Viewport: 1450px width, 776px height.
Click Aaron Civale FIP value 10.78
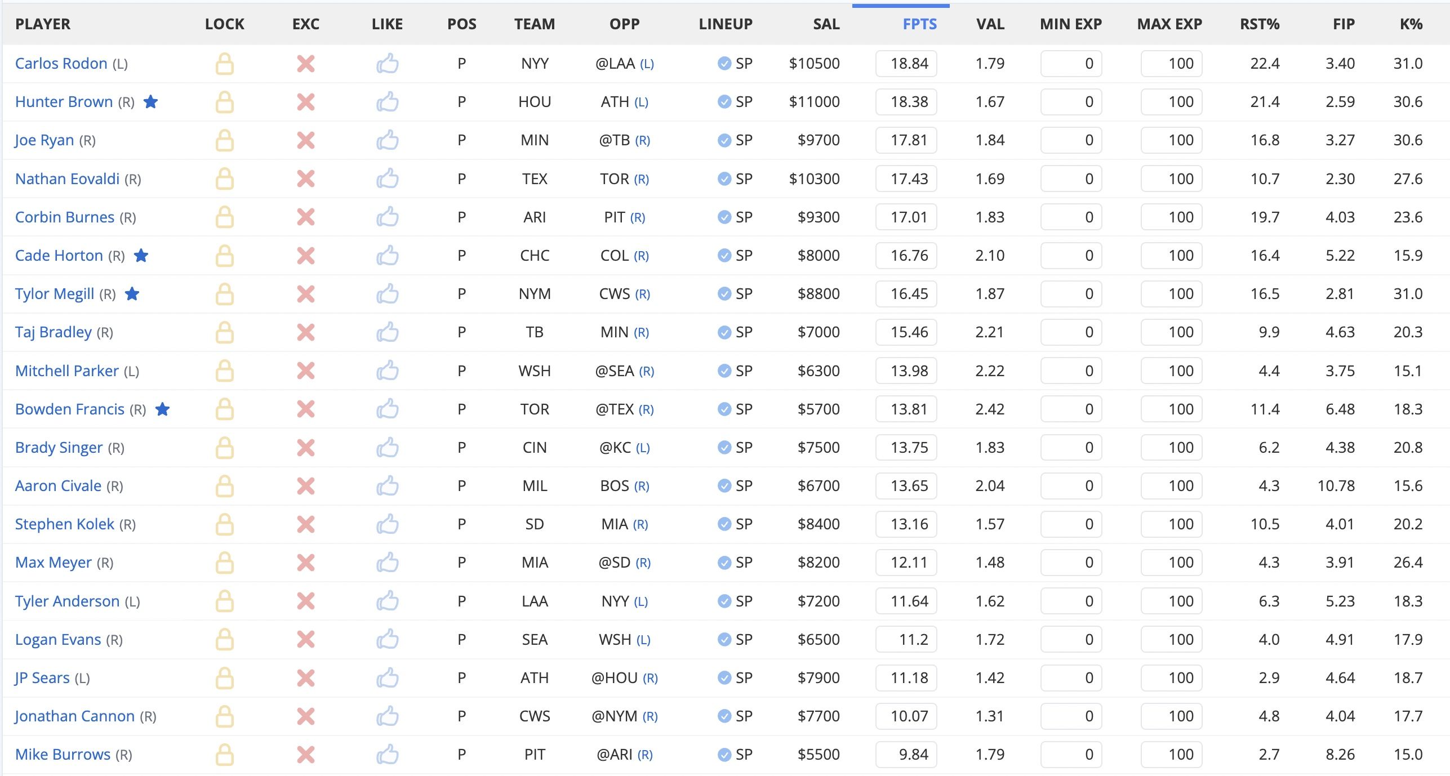coord(1336,485)
